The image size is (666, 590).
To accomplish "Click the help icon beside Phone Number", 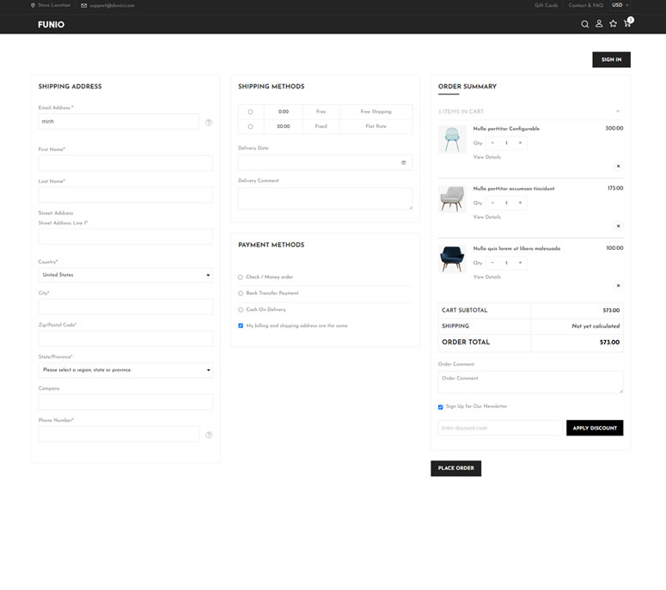I will click(x=208, y=435).
